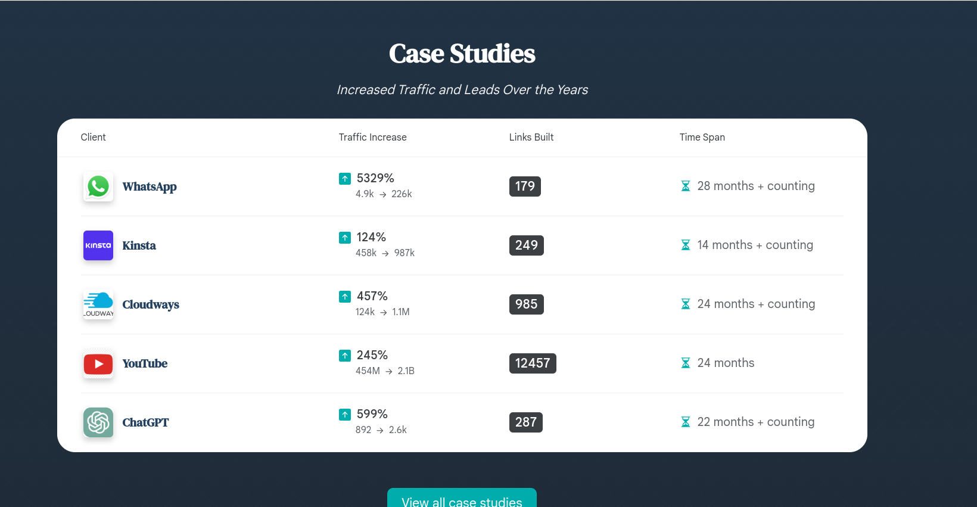977x507 pixels.
Task: Click hourglass icon next to 14 months
Action: click(x=686, y=245)
